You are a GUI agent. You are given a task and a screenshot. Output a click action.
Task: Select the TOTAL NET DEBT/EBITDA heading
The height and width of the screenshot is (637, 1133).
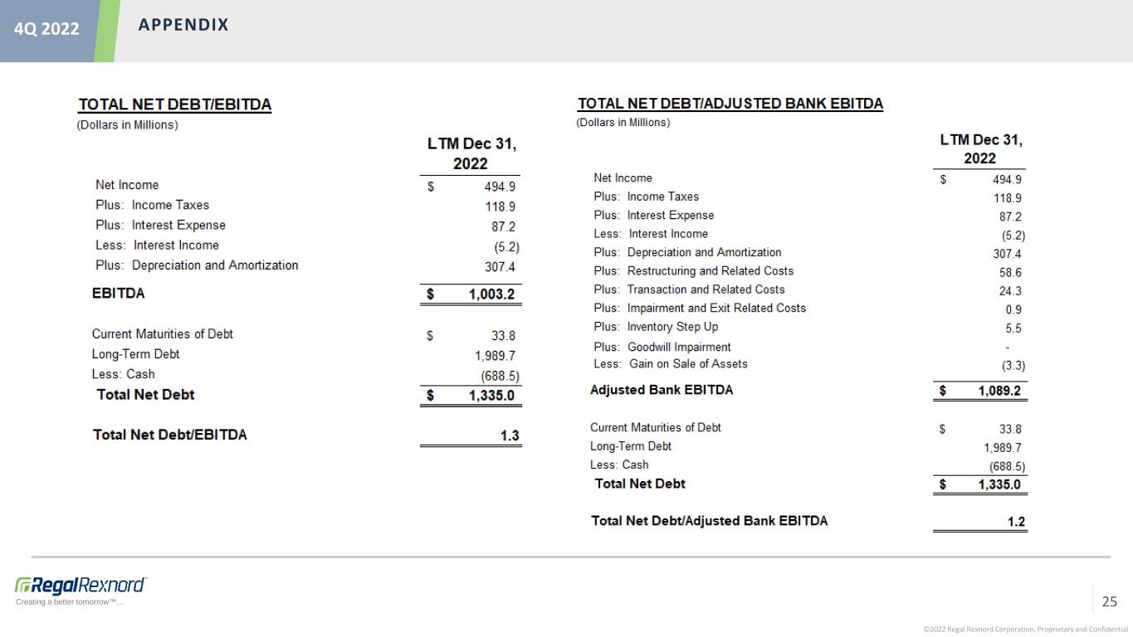tap(174, 105)
